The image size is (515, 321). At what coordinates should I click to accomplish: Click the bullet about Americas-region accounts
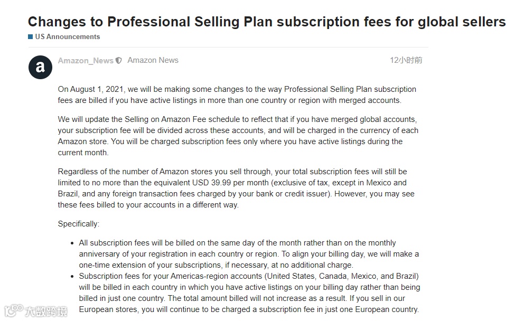click(x=250, y=293)
